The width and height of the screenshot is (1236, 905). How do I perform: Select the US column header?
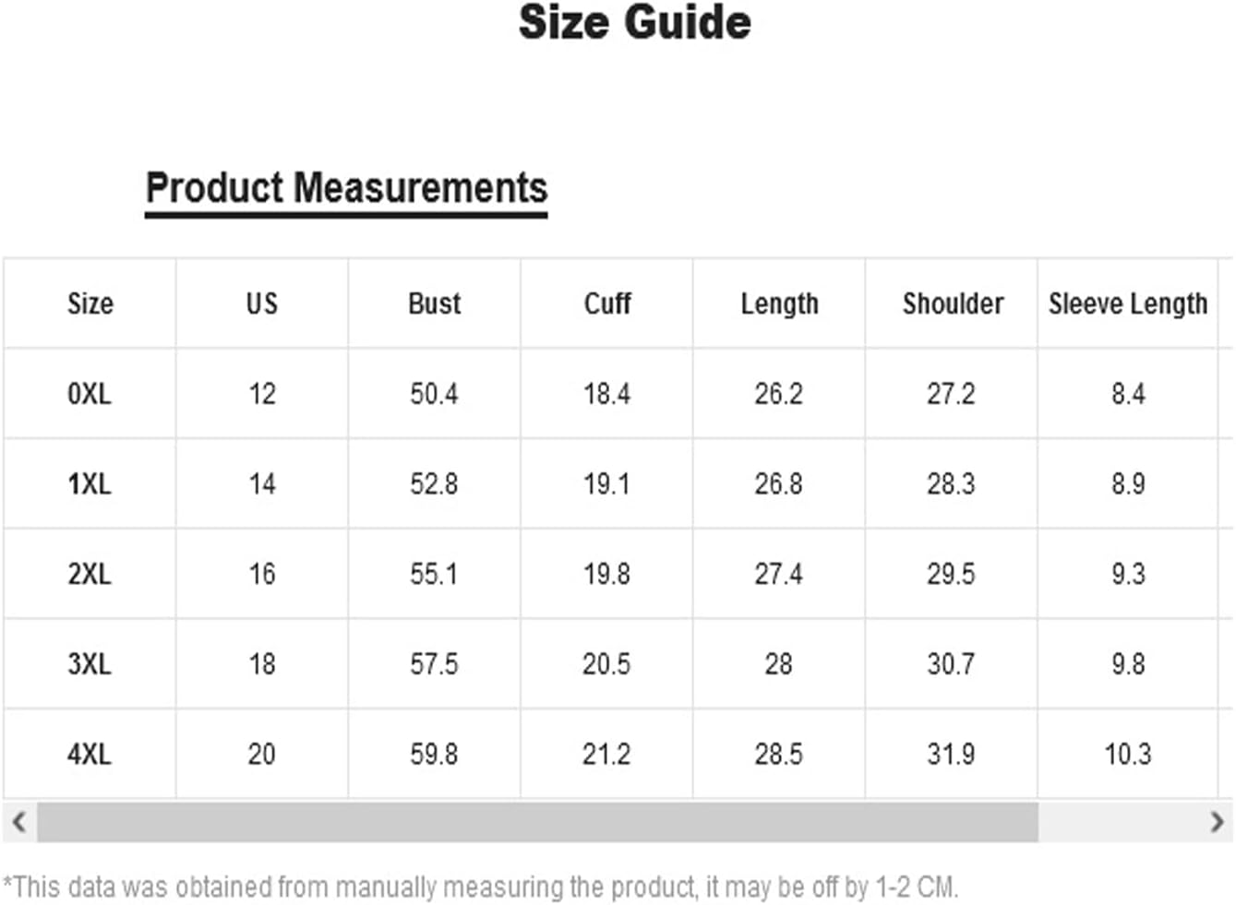pyautogui.click(x=261, y=304)
